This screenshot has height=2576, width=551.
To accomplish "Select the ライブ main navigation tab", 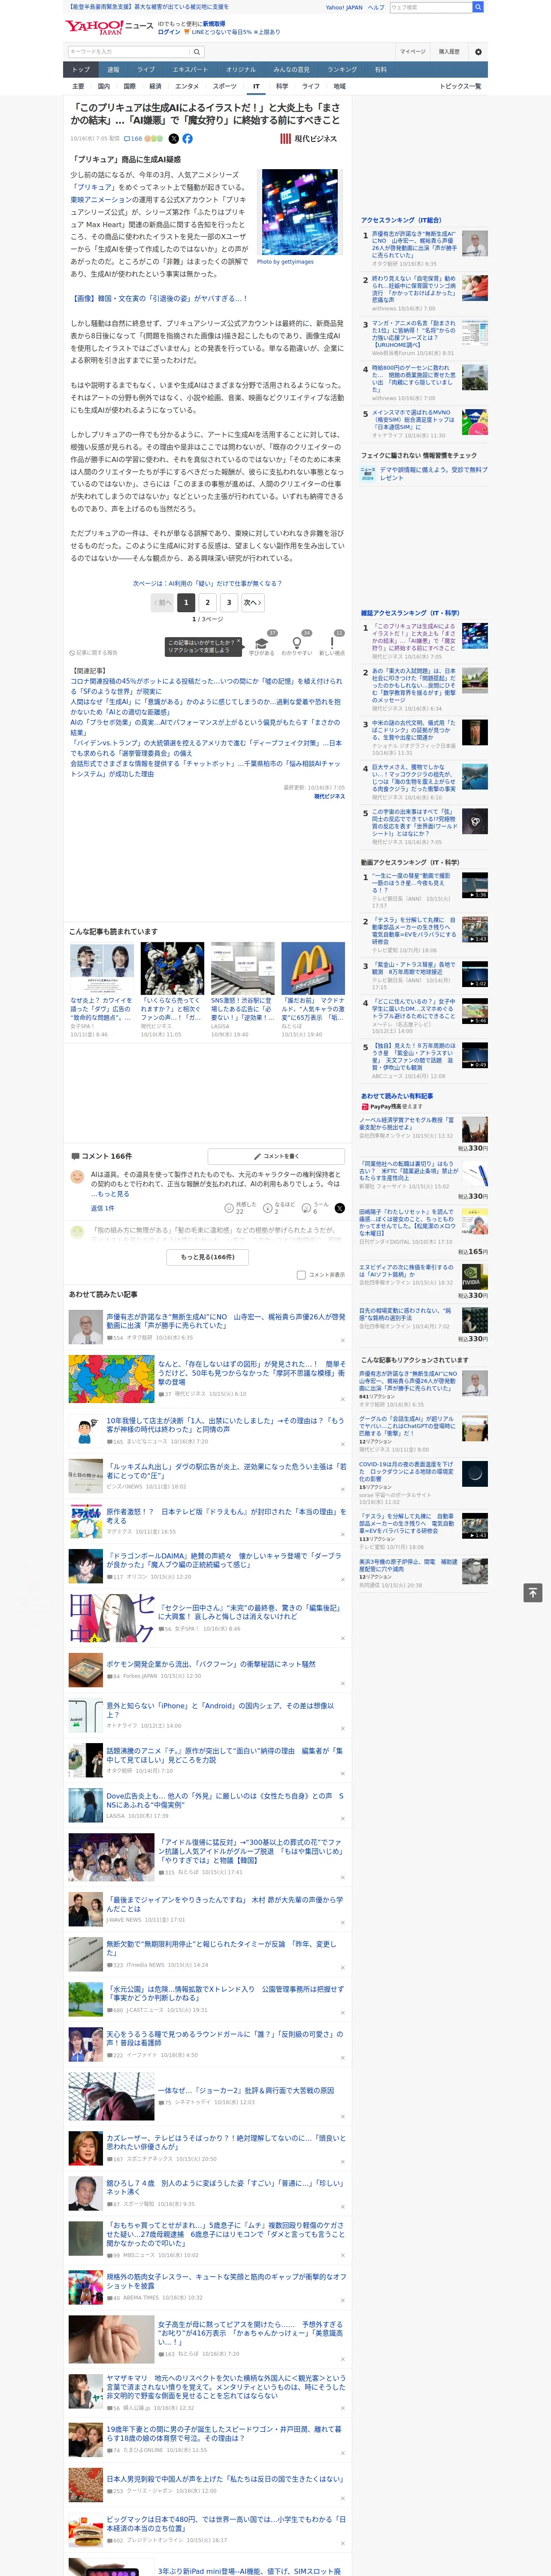I will [x=146, y=70].
